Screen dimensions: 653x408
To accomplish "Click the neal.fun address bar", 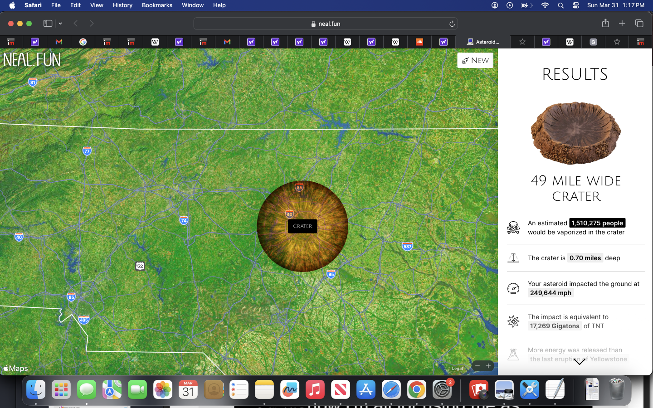I will [326, 24].
